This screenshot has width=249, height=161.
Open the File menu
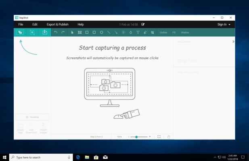[x=21, y=25]
